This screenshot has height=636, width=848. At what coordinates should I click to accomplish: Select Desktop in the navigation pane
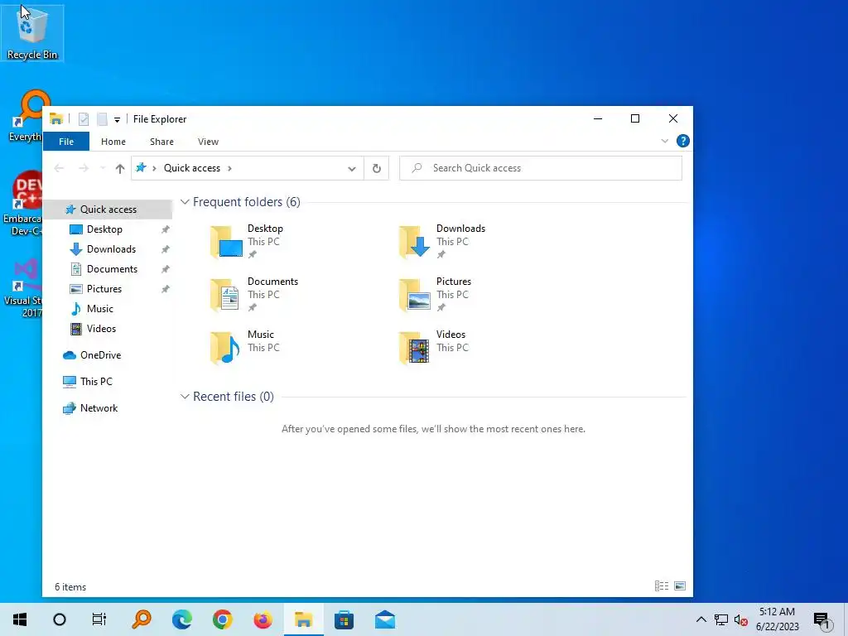tap(104, 229)
